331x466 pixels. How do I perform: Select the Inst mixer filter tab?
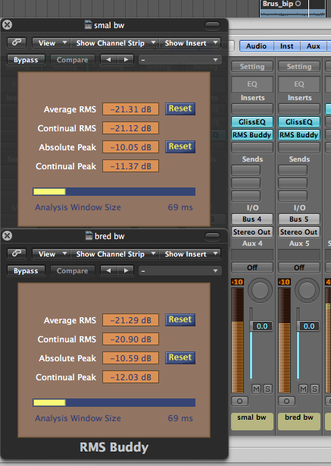point(287,46)
